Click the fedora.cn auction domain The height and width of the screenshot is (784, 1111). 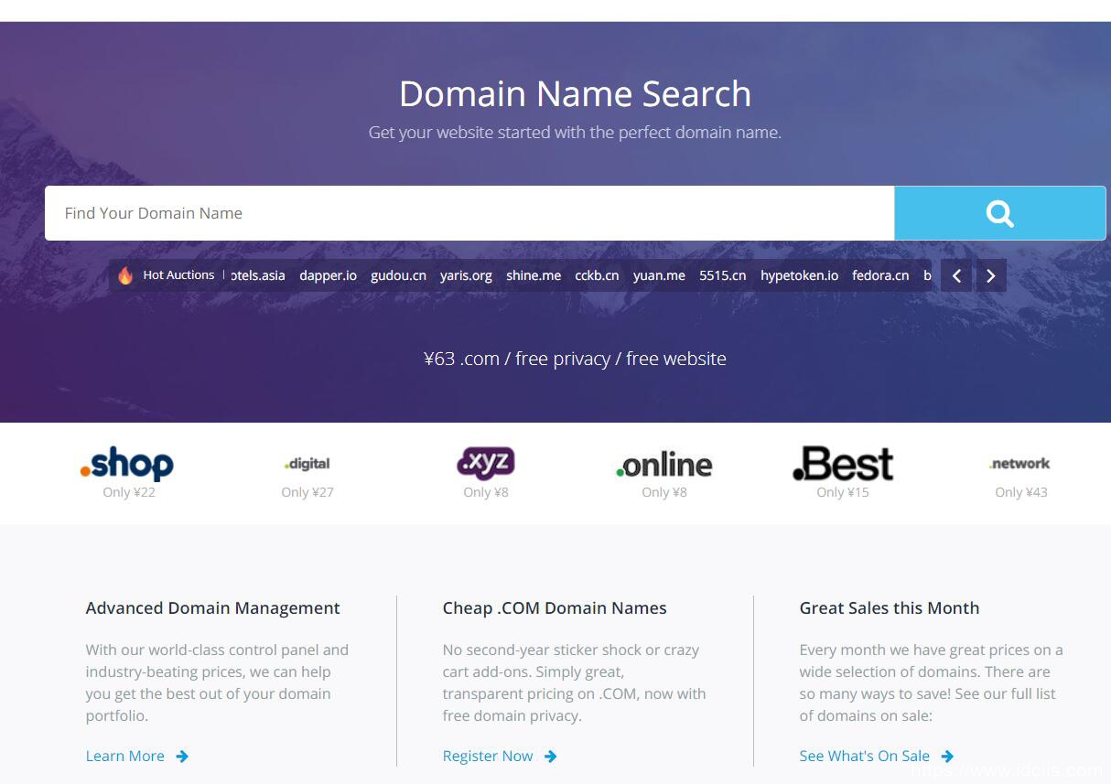point(880,275)
